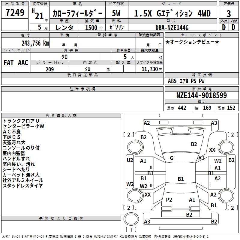240x240 pixels.
Task: Click the model code DBA-NZE144G
Action: click(172, 28)
